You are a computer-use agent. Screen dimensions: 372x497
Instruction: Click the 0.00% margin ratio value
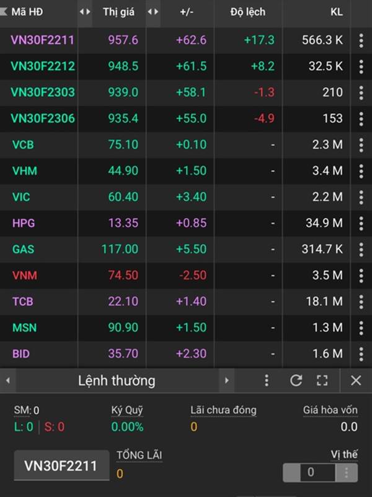pyautogui.click(x=127, y=427)
